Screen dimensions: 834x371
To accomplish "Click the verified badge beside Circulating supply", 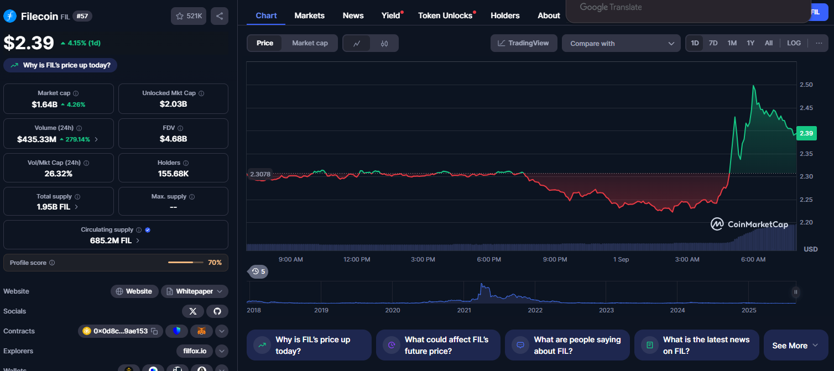I will [x=148, y=230].
